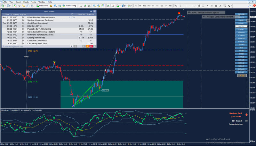Select the horizontal line drawing tool
Screen dimensions: 256x146
(x=190, y=6)
